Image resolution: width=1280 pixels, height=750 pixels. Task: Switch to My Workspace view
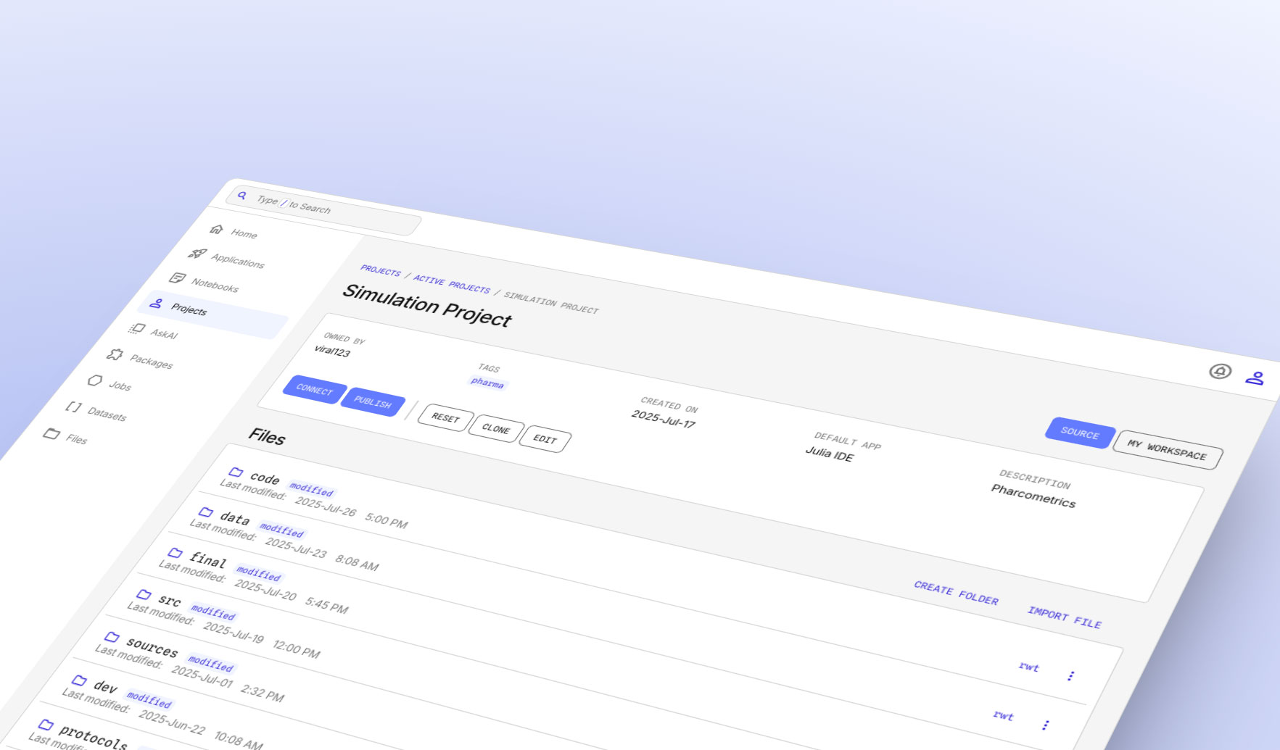point(1166,449)
